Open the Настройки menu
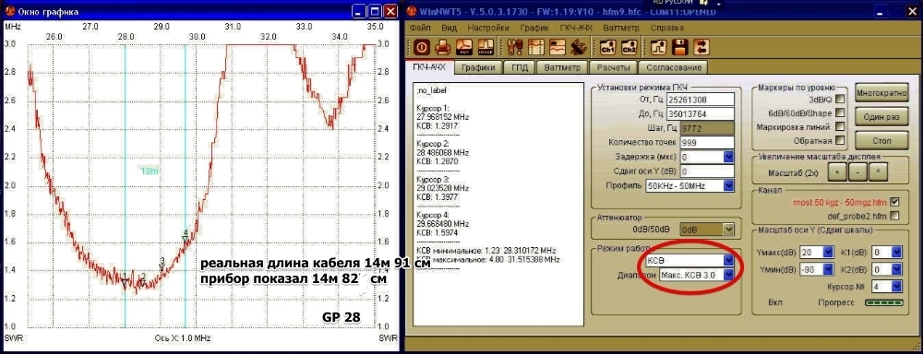 pos(488,28)
